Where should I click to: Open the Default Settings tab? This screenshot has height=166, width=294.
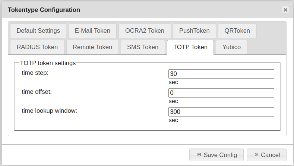click(38, 31)
